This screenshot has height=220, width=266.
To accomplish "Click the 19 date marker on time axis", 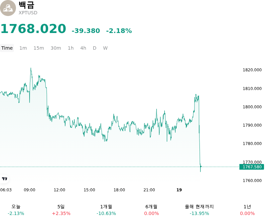I will click(179, 190).
